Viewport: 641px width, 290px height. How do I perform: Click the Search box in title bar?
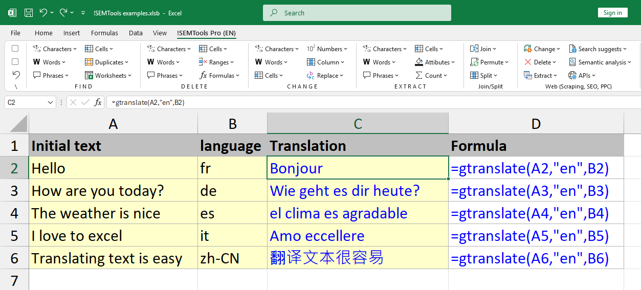click(x=357, y=13)
